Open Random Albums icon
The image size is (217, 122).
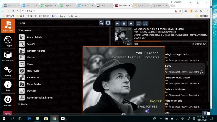pos(22,51)
